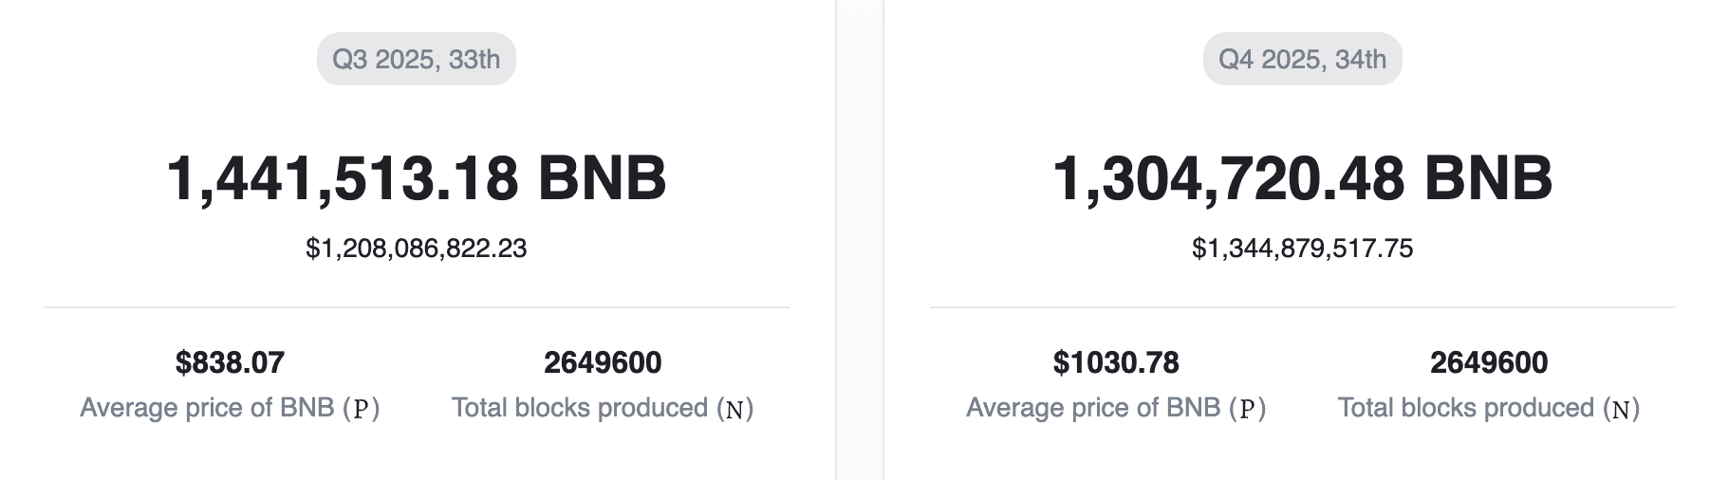Image resolution: width=1710 pixels, height=480 pixels.
Task: Click Q3 'Total blocks produced' label
Action: click(x=580, y=408)
